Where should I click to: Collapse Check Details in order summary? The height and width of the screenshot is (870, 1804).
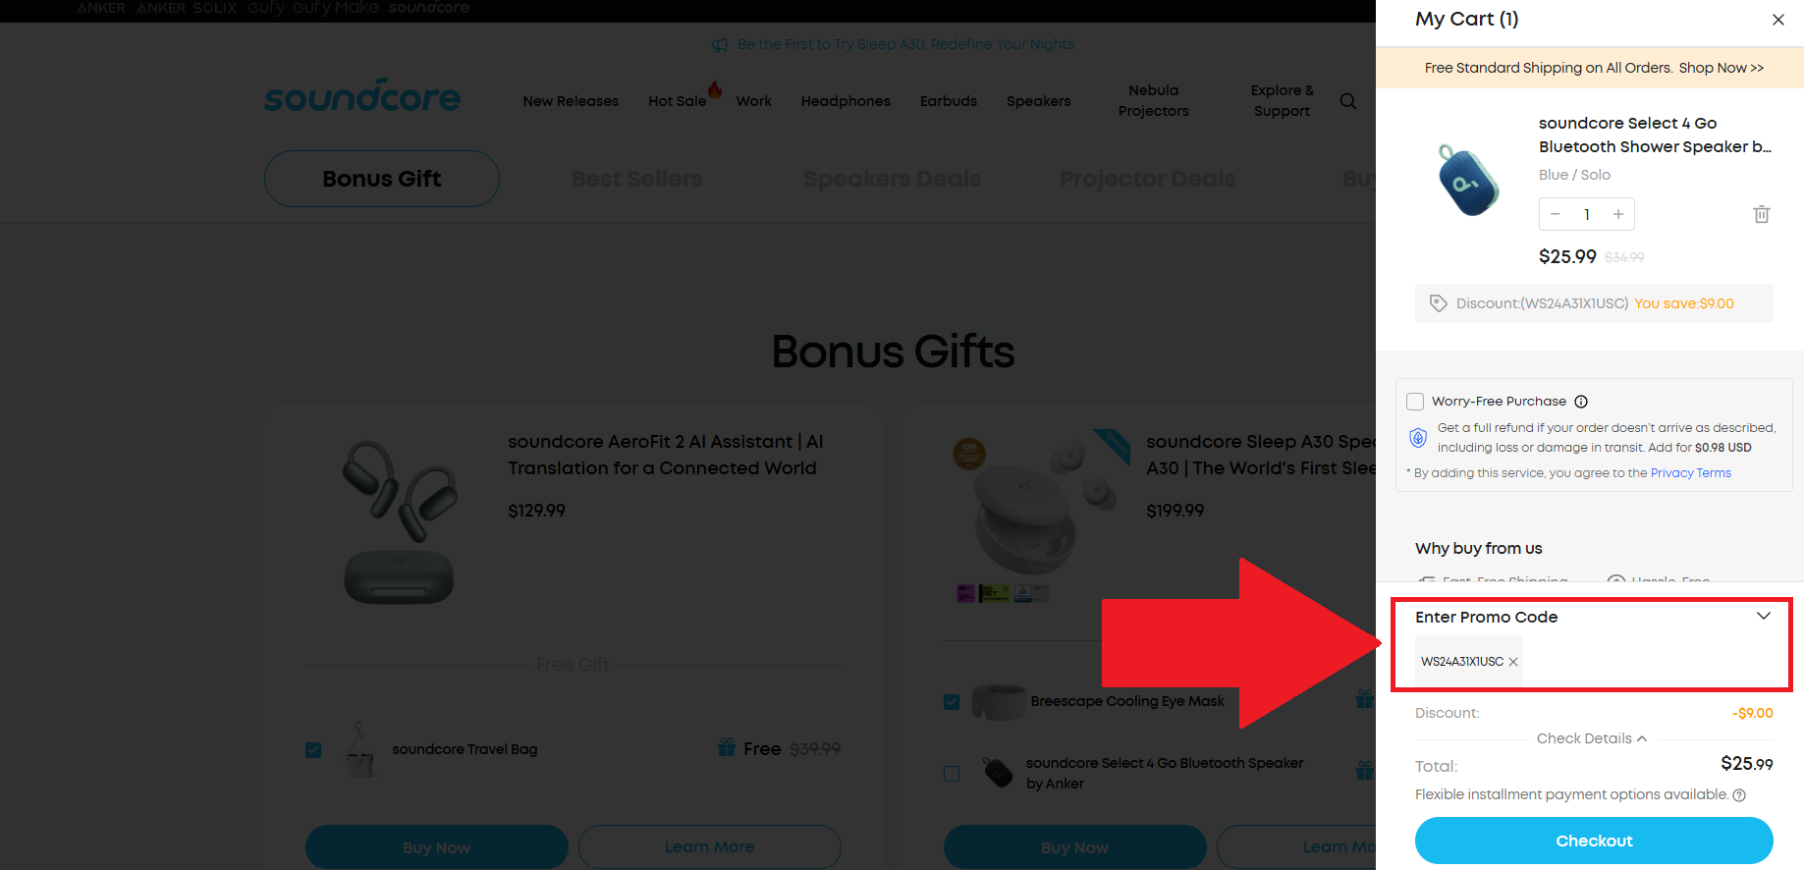coord(1592,738)
